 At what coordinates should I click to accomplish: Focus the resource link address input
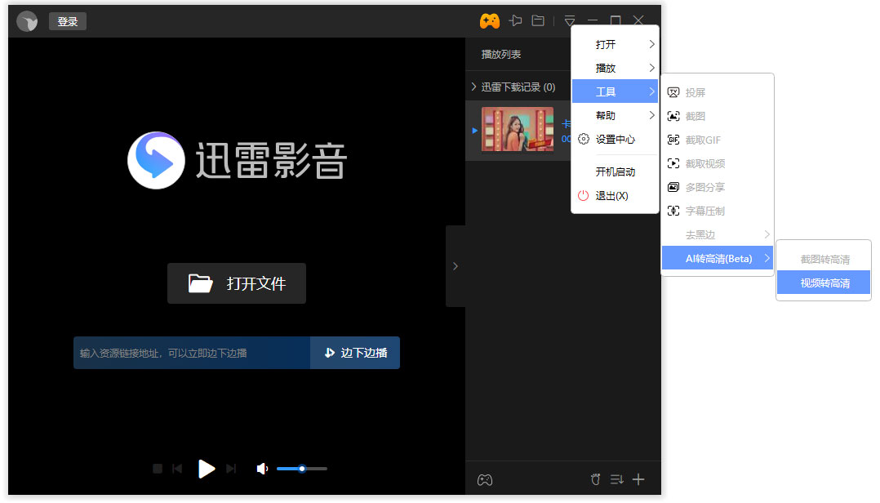[x=192, y=353]
